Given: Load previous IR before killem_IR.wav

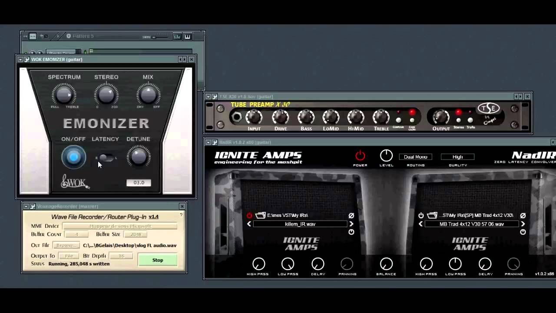Looking at the screenshot, I should pos(249,224).
